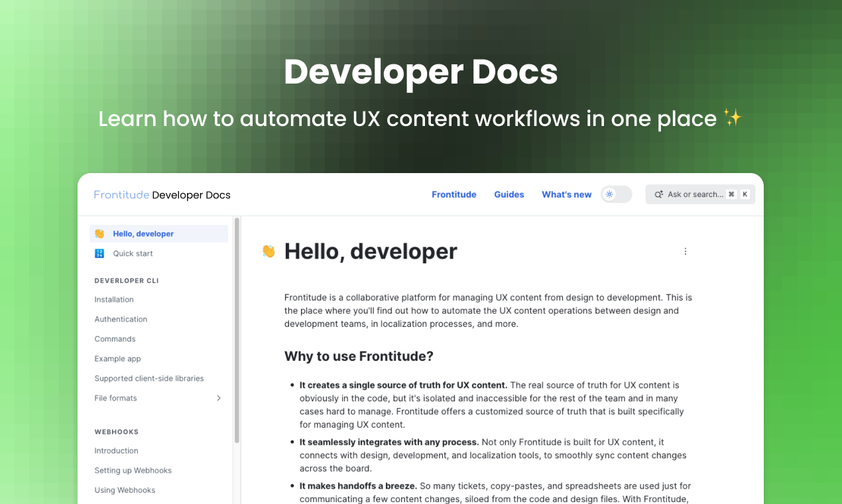Click the banner subtitle starting 'Learn how to automate'

[x=421, y=119]
